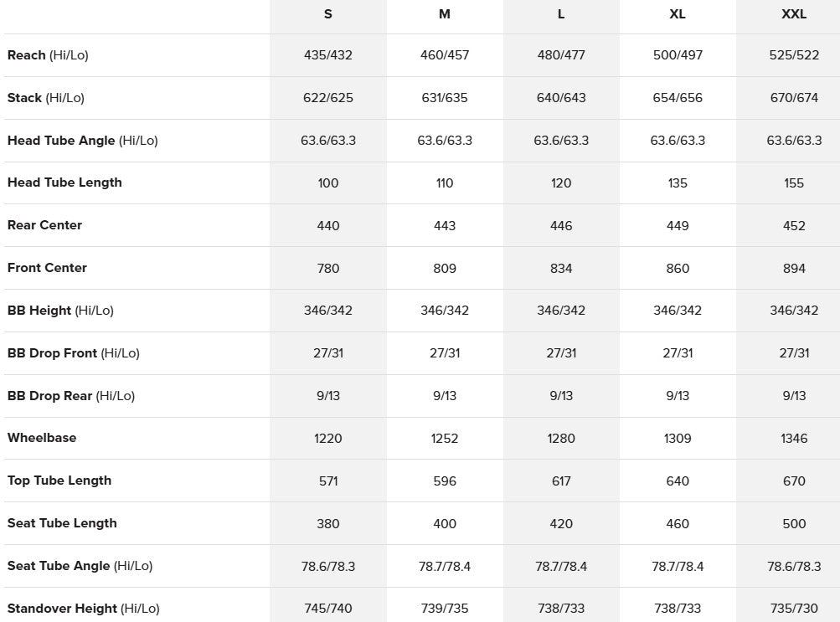Select the S size column header
Image resolution: width=840 pixels, height=622 pixels.
[327, 14]
